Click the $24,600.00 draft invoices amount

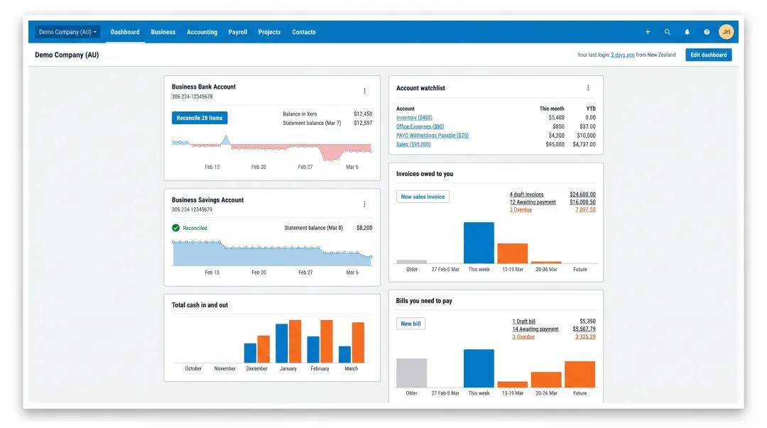pos(582,194)
